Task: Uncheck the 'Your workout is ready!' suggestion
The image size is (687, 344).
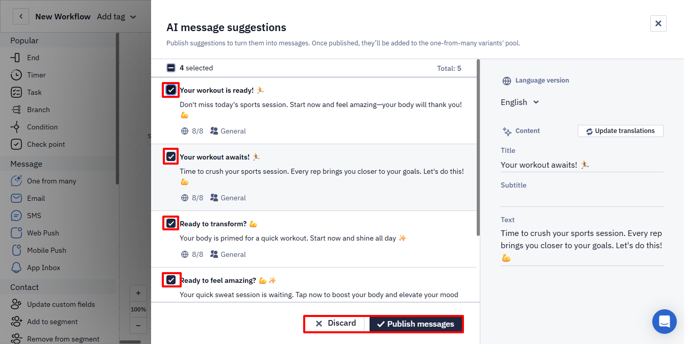Action: click(x=171, y=90)
